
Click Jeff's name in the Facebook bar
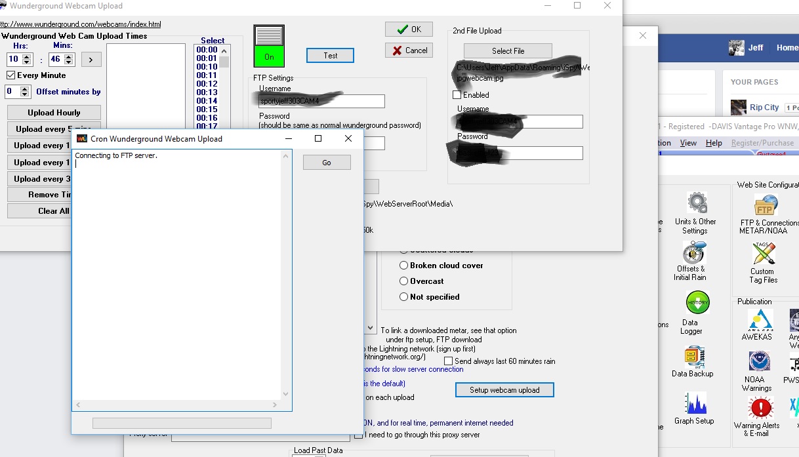(756, 48)
